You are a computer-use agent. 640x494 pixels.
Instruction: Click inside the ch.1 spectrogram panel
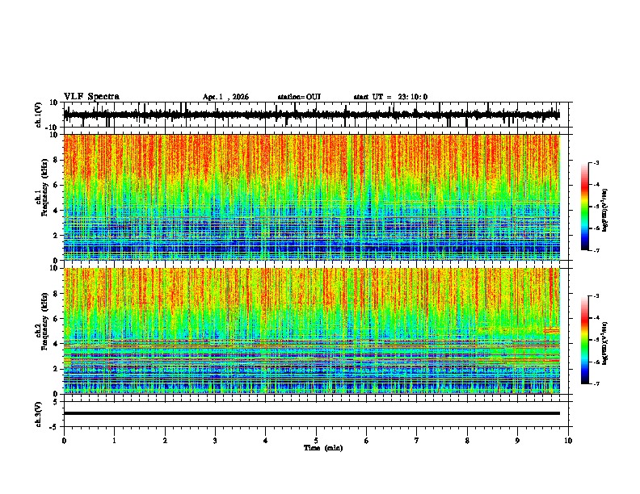[312, 197]
